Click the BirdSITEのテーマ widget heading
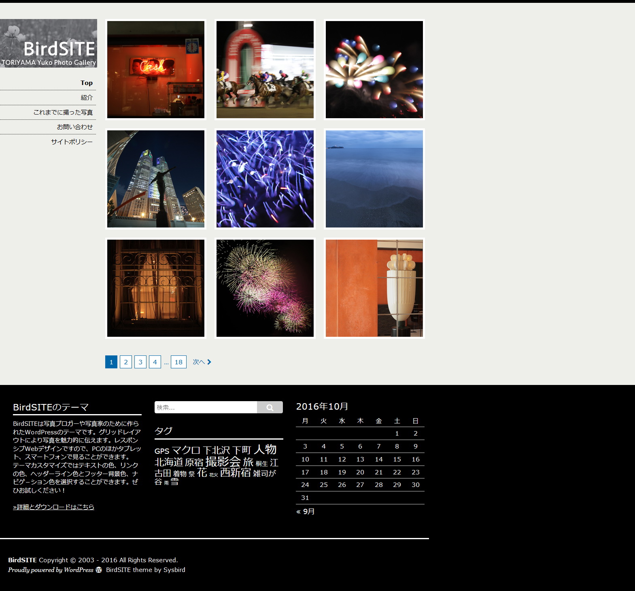 pos(51,407)
